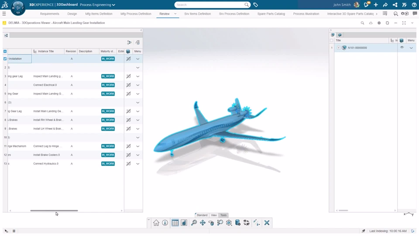Collapse the bottom toolbar chevron
Screen dimensions: 419x236
(x=148, y=219)
